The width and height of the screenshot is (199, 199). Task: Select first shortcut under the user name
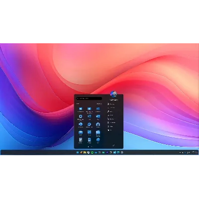(x=111, y=104)
